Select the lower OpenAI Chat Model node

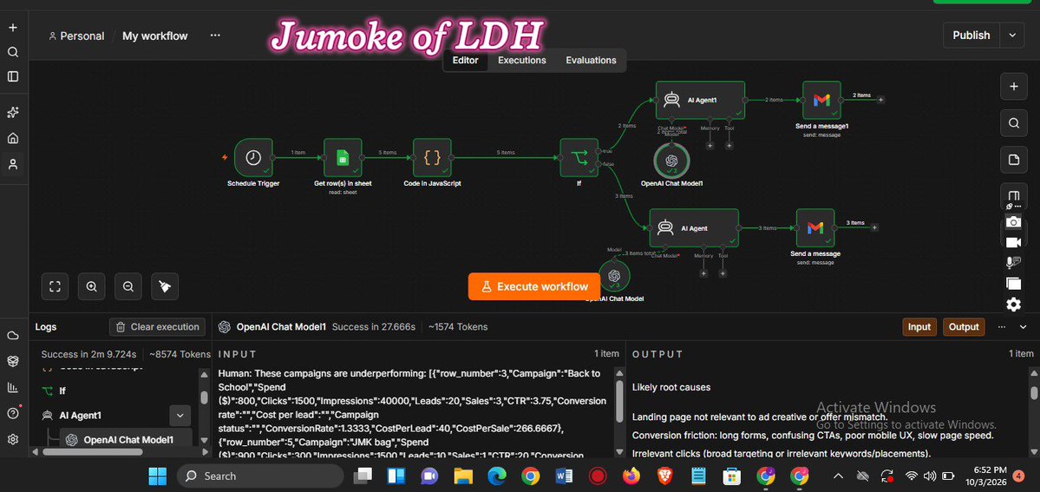point(614,276)
